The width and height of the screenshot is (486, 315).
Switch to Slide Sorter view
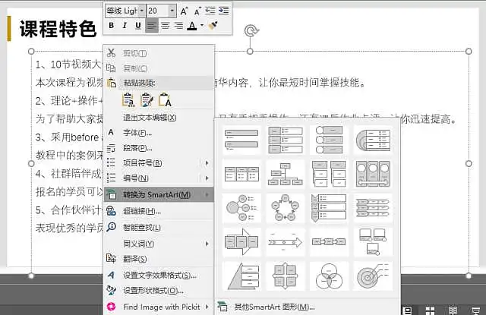pyautogui.click(x=430, y=310)
